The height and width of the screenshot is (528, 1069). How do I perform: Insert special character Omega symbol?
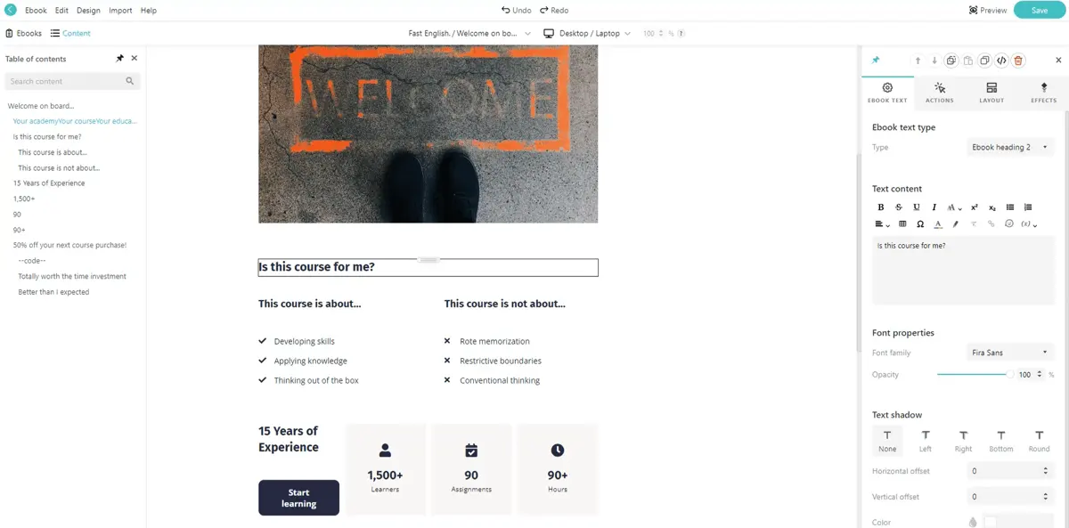(x=920, y=224)
